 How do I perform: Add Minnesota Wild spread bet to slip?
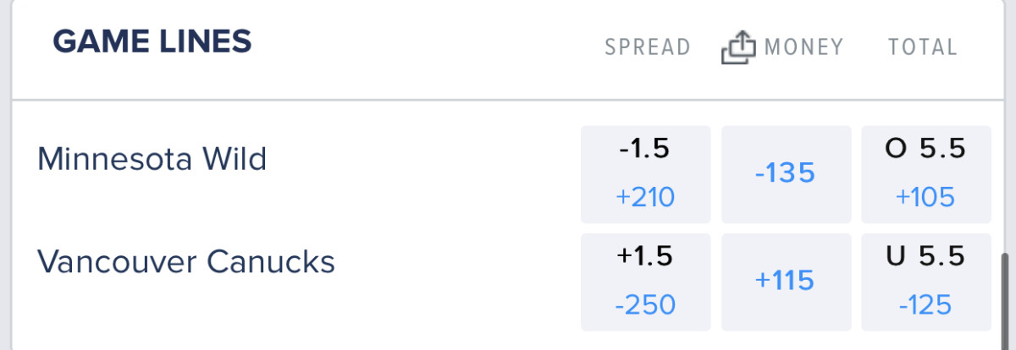tap(645, 174)
